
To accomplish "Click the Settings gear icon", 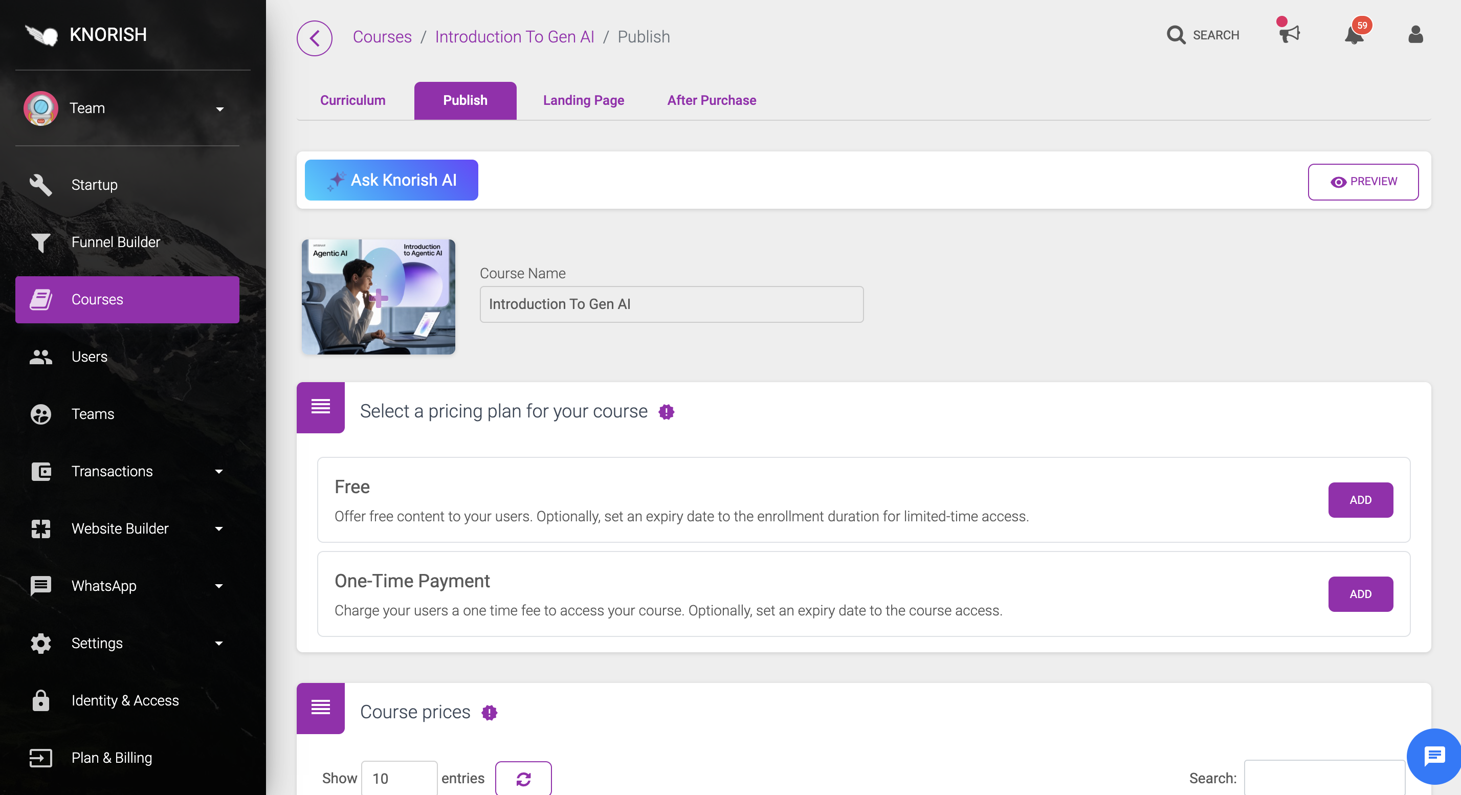I will tap(41, 643).
